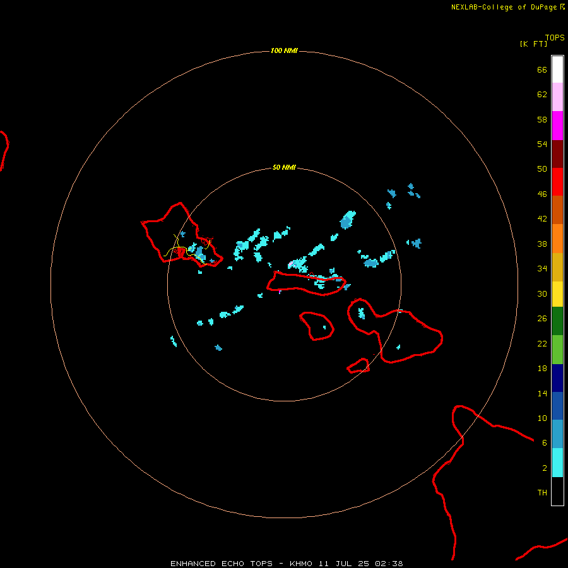
Task: Click the legend value 46
Action: [x=542, y=194]
